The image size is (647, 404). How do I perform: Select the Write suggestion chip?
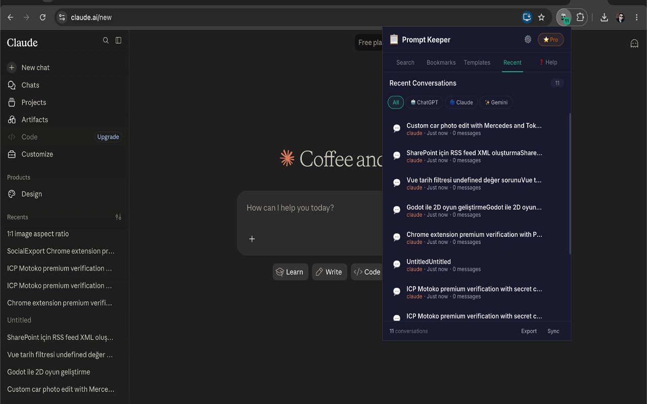pos(329,272)
